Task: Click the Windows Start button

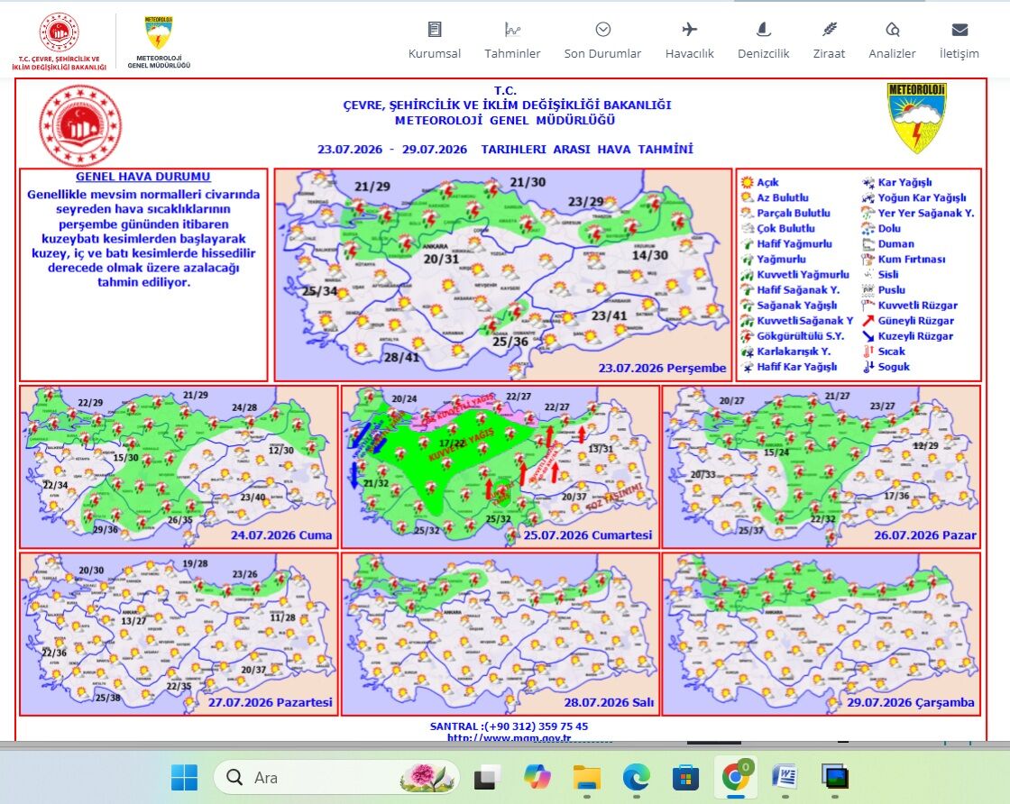Action: 184,778
